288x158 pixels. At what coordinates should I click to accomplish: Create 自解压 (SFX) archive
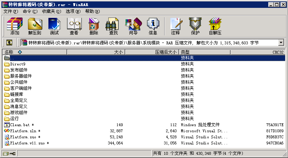click(215, 26)
